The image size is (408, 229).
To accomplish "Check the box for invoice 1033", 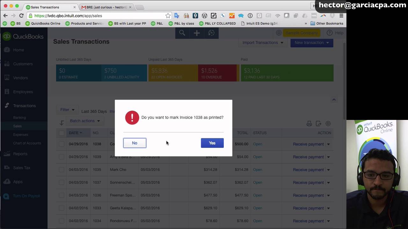I will [x=62, y=208].
